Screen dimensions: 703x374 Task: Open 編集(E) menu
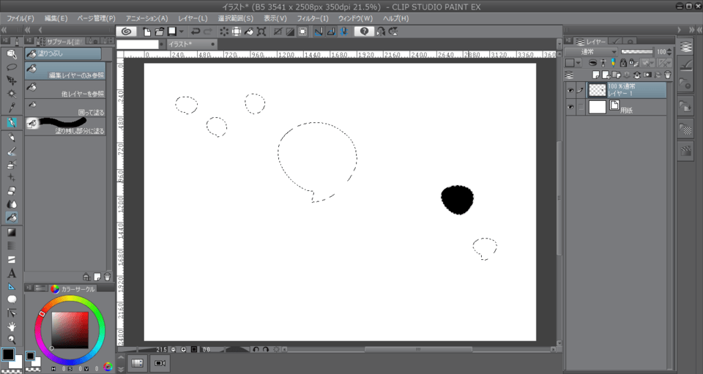click(56, 18)
